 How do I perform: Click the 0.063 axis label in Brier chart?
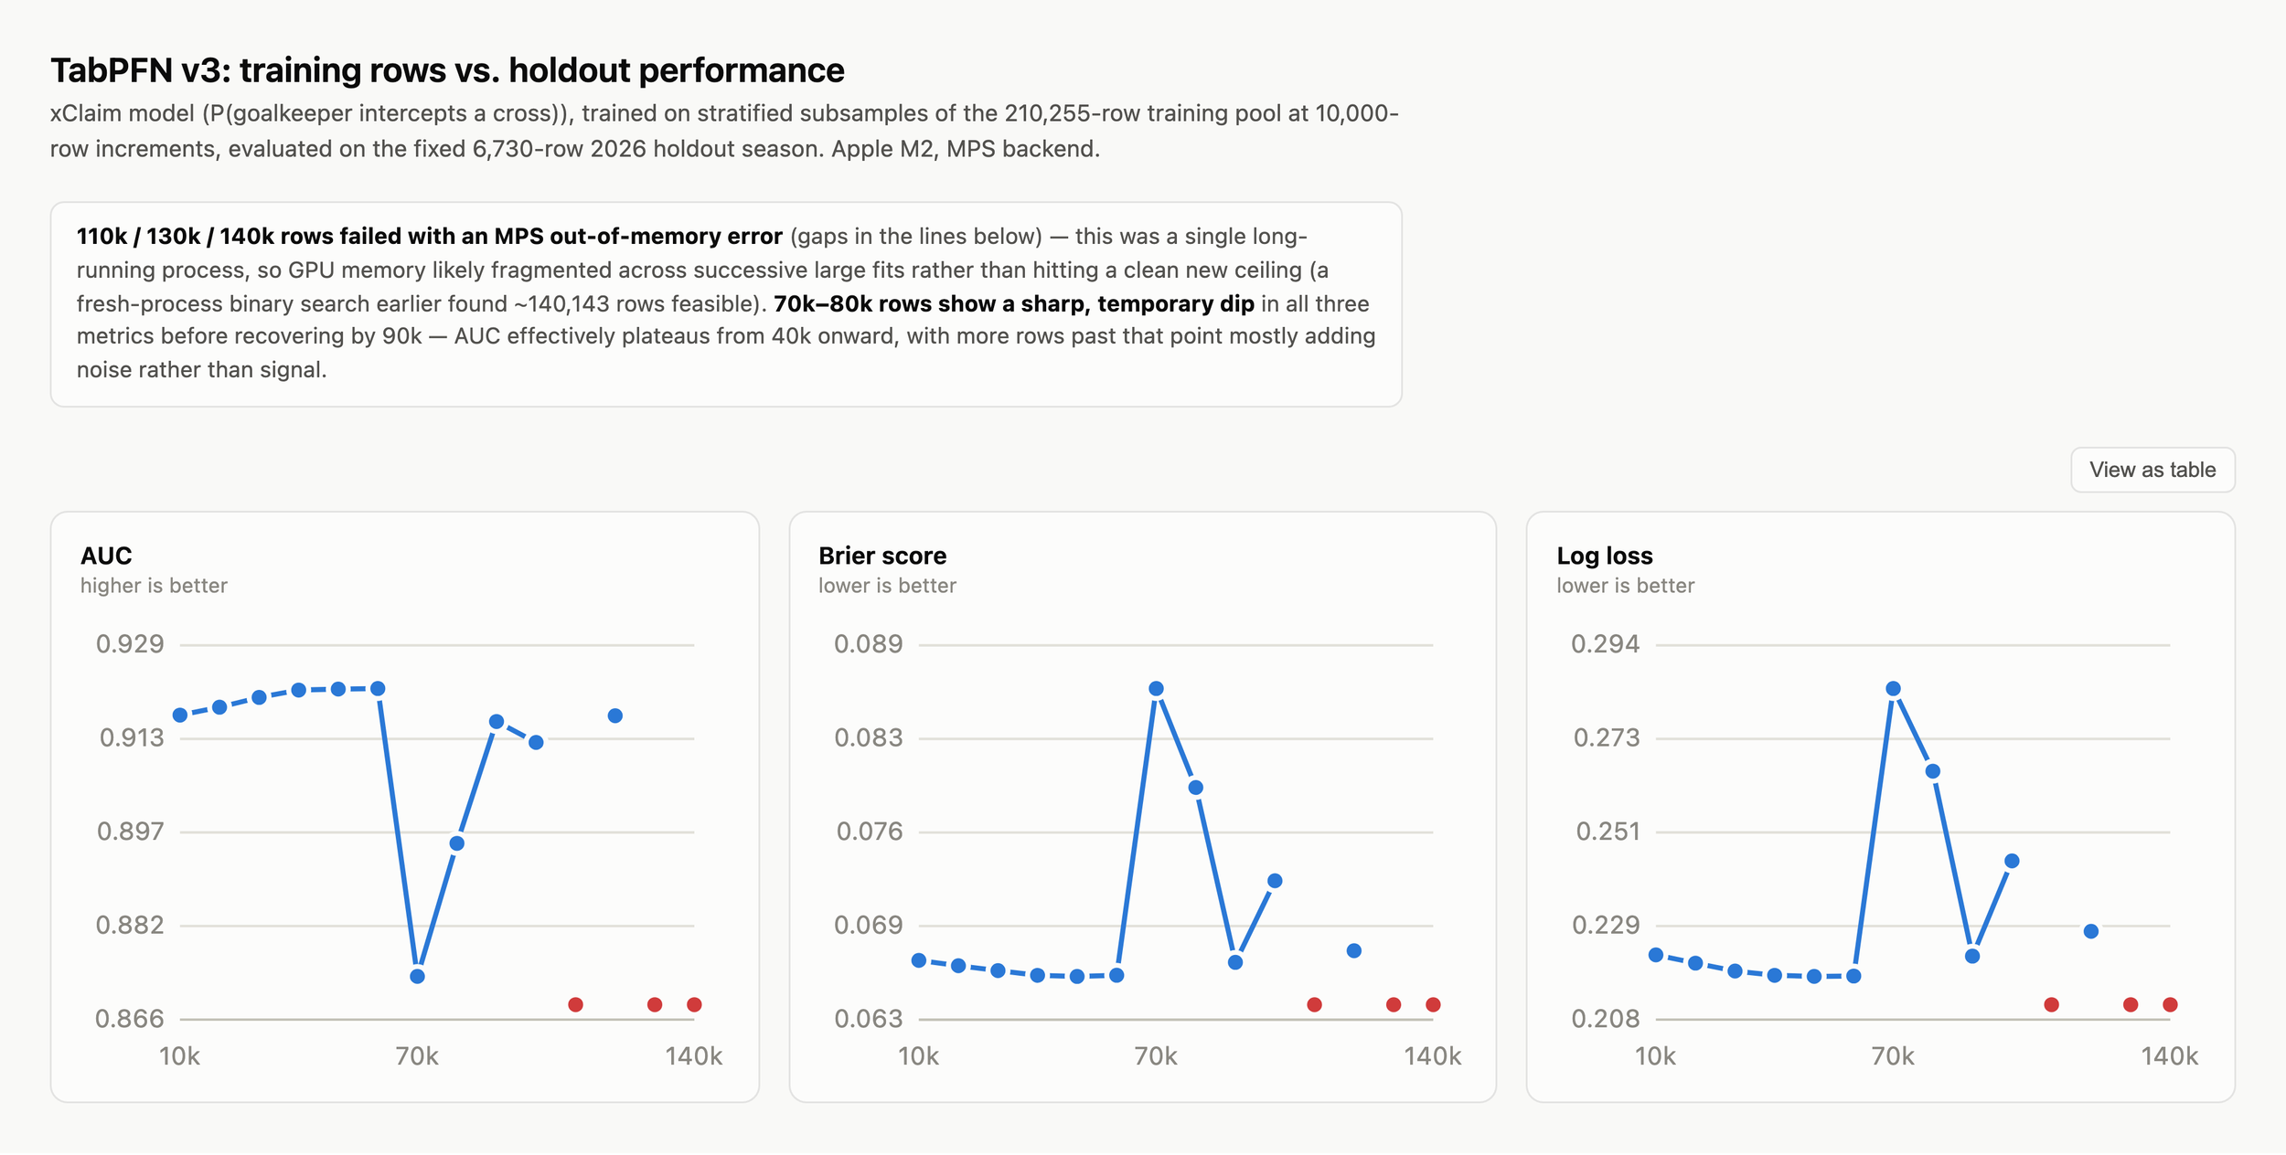point(869,1019)
